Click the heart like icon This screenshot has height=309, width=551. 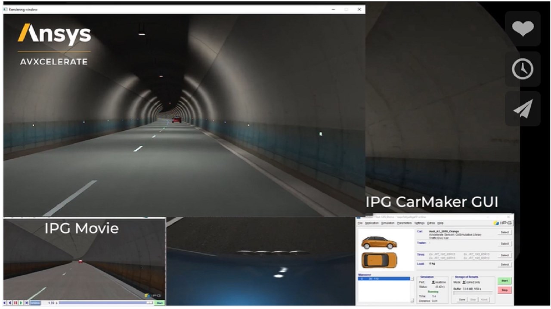click(523, 29)
